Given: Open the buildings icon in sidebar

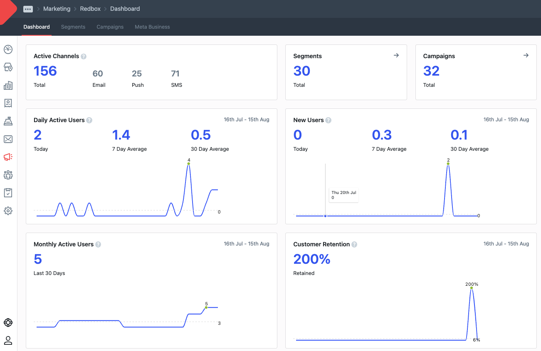Looking at the screenshot, I should pos(8,86).
